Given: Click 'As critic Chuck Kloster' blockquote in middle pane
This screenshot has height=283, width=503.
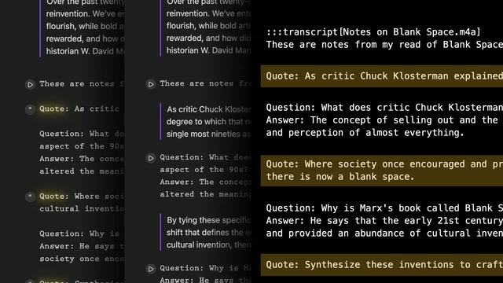Looking at the screenshot, I should point(208,109).
